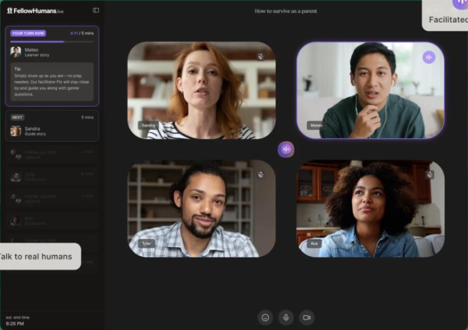
Task: Click the Mateo name label on video
Action: 316,125
